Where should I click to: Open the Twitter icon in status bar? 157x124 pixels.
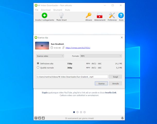(x=40, y=118)
